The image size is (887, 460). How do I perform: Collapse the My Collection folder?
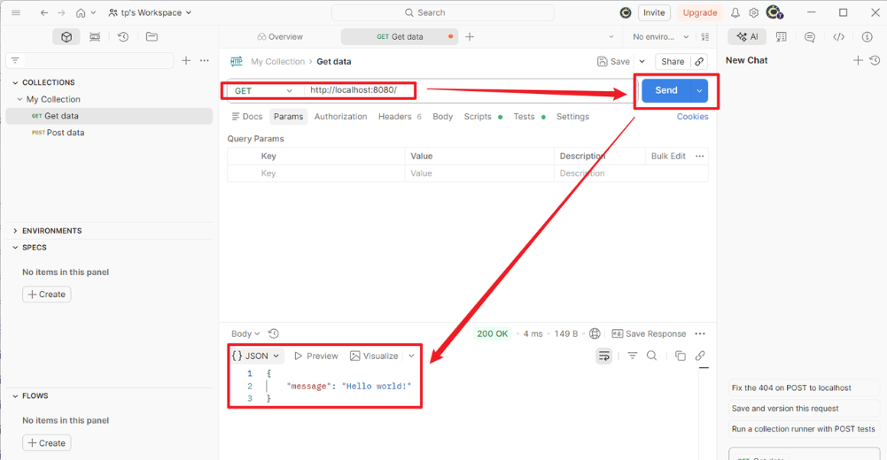tap(19, 99)
